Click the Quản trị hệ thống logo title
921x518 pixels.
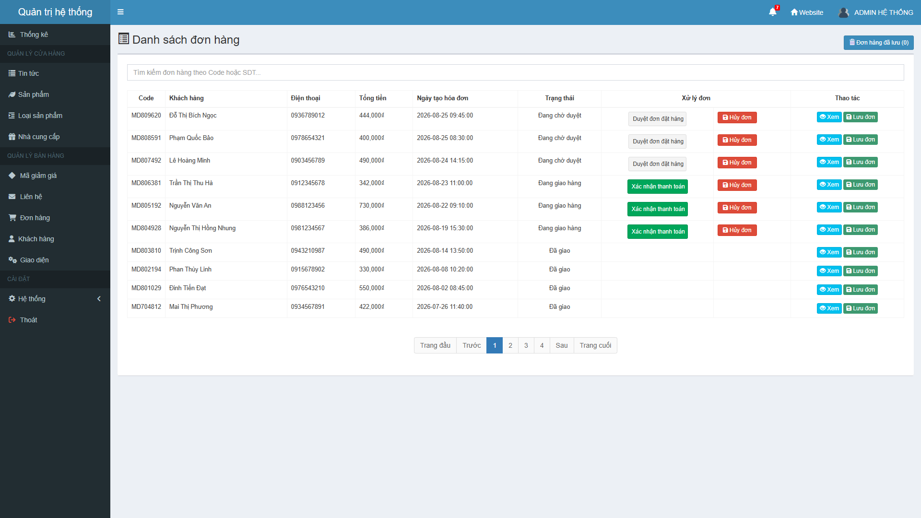pos(55,12)
